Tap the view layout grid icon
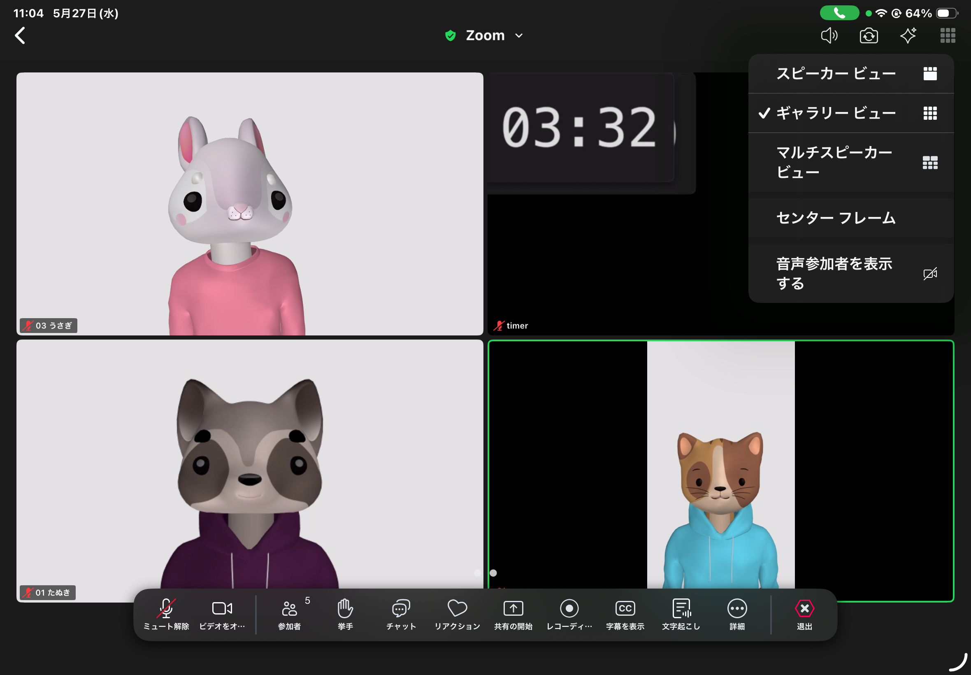The width and height of the screenshot is (971, 675). [x=948, y=35]
